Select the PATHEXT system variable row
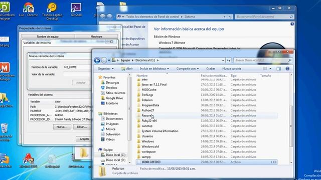This screenshot has width=321, height=180. pos(61,111)
